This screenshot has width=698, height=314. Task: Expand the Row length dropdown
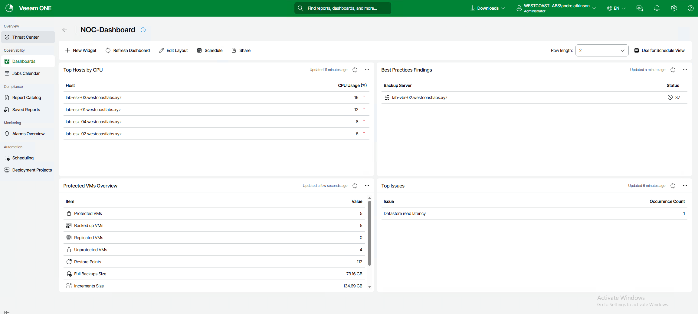tap(602, 50)
